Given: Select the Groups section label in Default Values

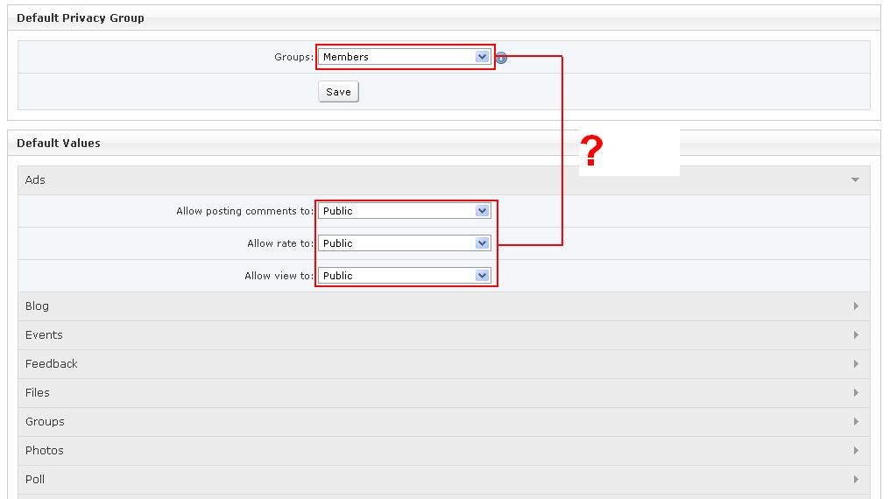Looking at the screenshot, I should (45, 422).
